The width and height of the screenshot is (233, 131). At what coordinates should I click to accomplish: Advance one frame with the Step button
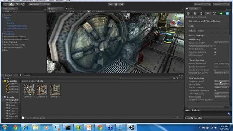click(122, 4)
